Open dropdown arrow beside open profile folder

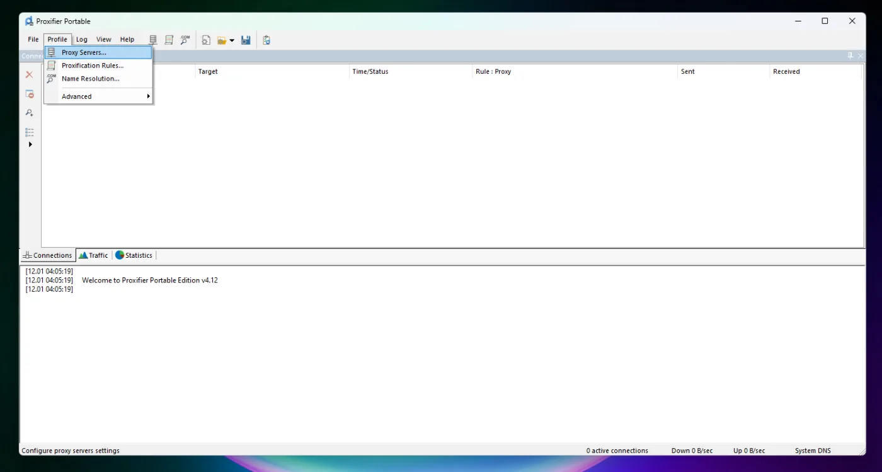(232, 40)
